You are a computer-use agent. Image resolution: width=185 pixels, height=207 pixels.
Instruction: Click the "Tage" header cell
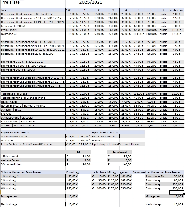4,10
